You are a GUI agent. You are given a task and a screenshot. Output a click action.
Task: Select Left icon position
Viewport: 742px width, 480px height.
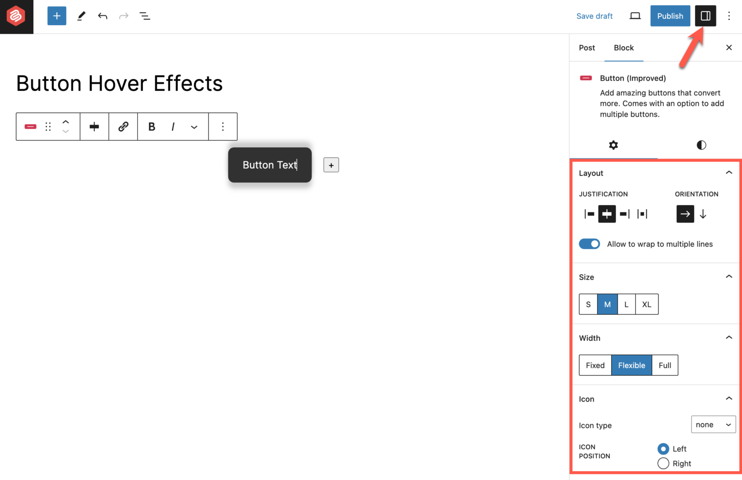point(663,449)
